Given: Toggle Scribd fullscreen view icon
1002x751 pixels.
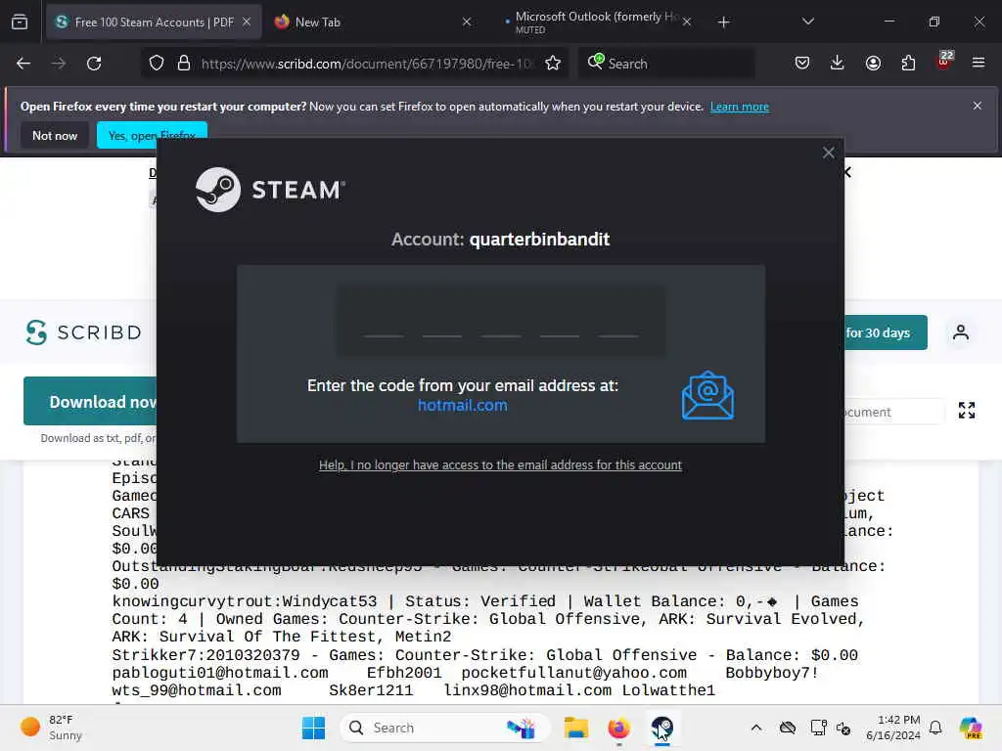Looking at the screenshot, I should point(966,410).
